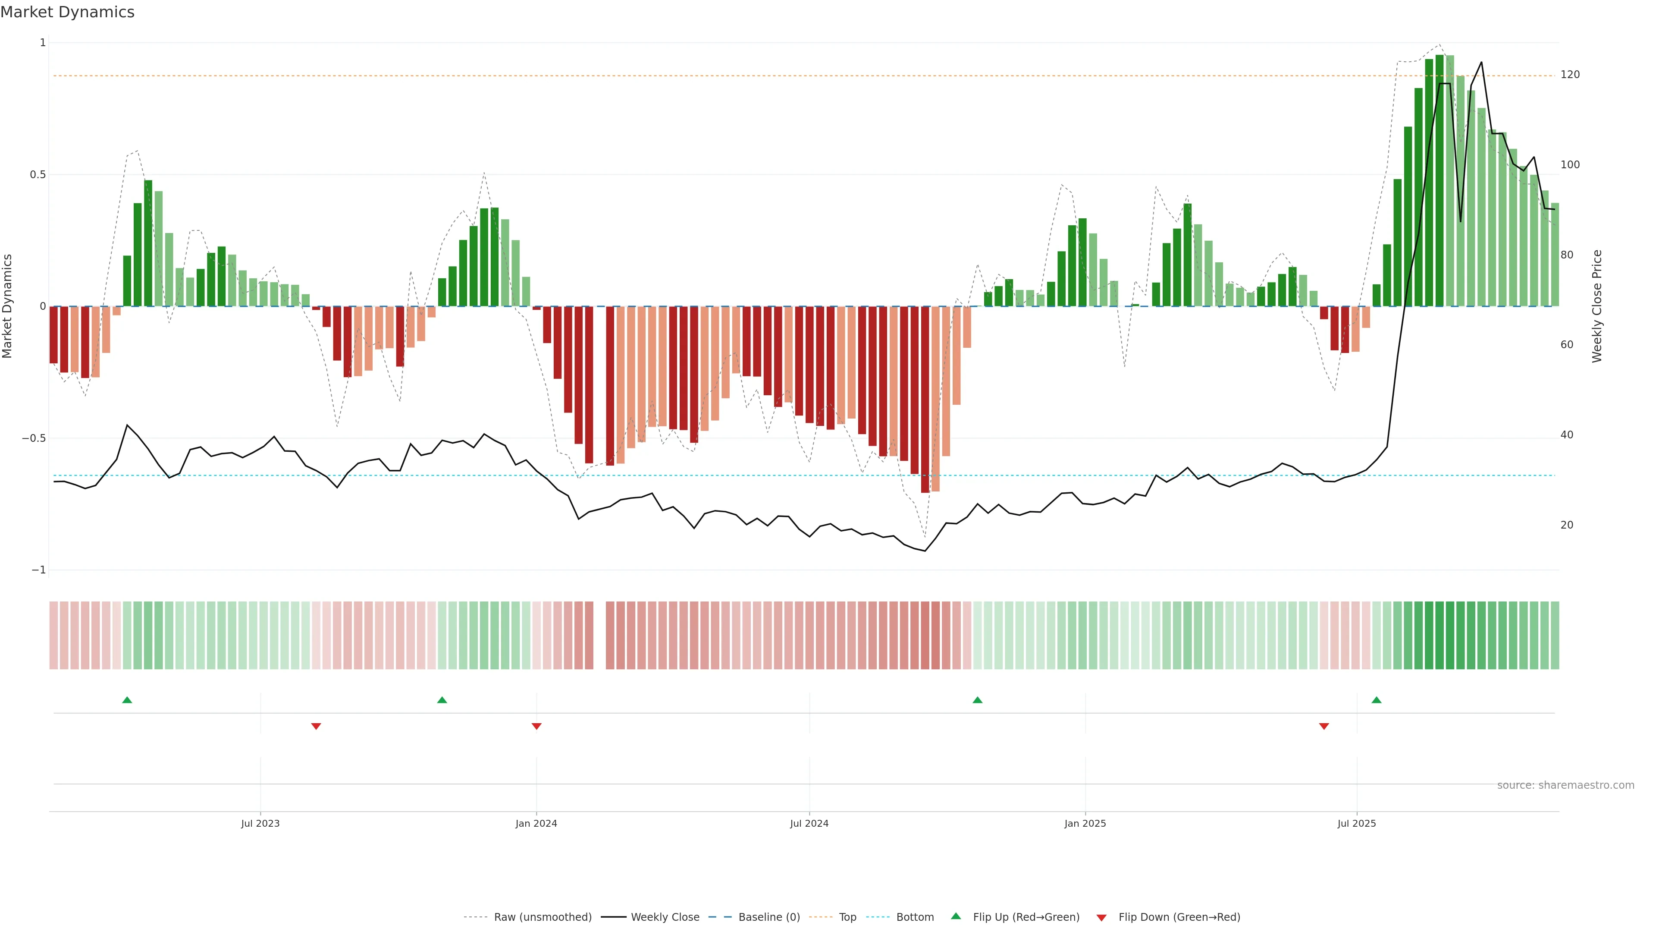1656x932 pixels.
Task: Click the Market Dynamics chart title
Action: 68,12
